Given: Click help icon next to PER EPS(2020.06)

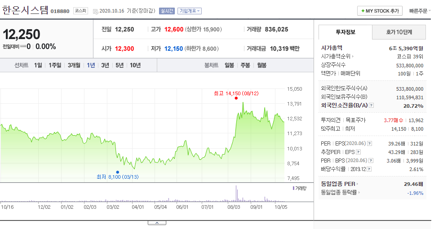Looking at the screenshot, I should click(x=369, y=144).
